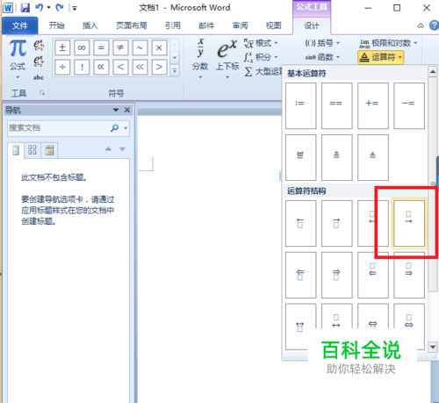Viewport: 439px width, 403px height.
Task: Insert the proportional-to ∝ symbol
Action: 101,68
